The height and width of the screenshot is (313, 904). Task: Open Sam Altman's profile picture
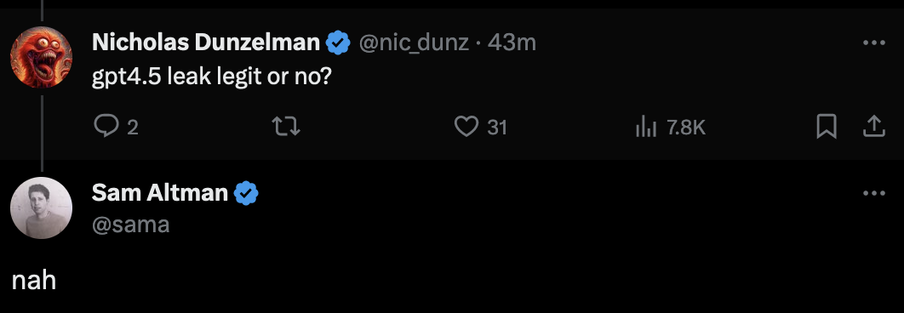pos(42,208)
